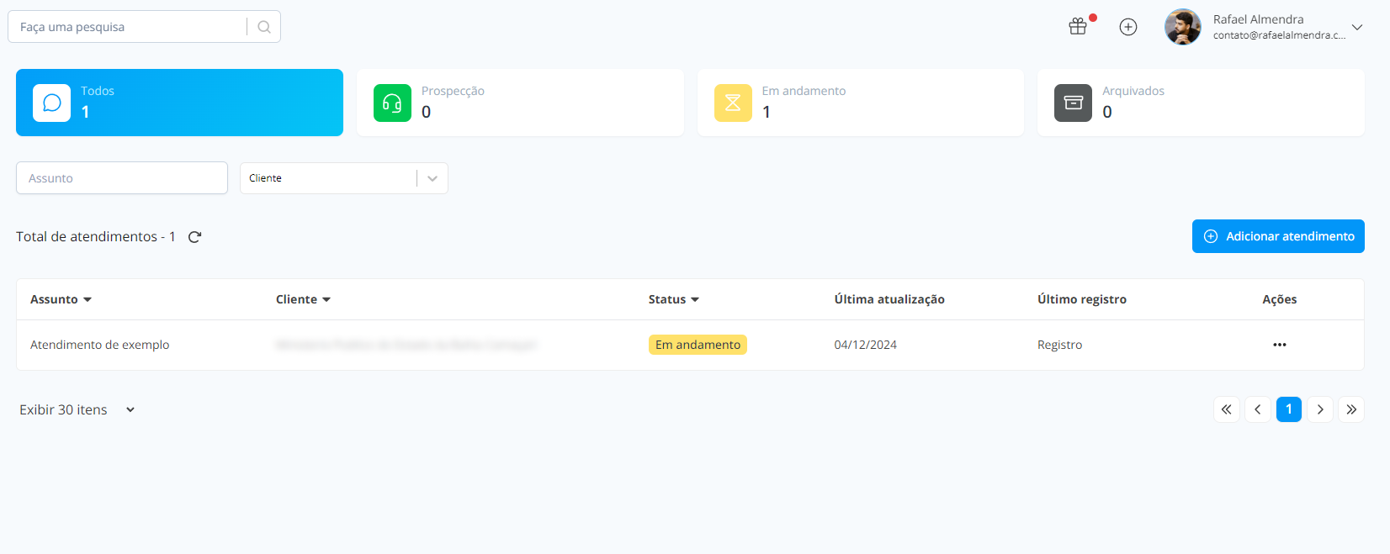Click the plus circle icon in header
This screenshot has width=1390, height=554.
coord(1128,27)
